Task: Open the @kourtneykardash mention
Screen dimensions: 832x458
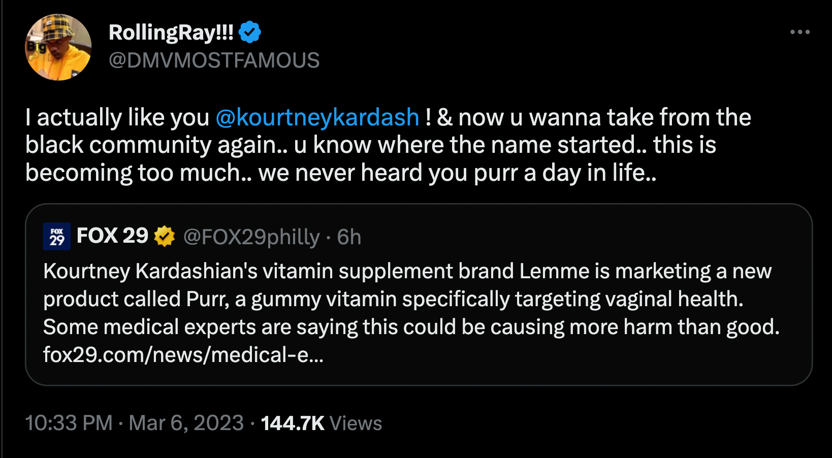Action: (318, 117)
